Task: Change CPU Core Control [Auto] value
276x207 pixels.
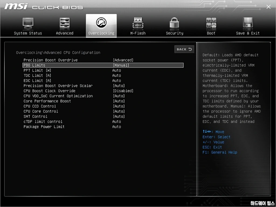Action: click(119, 111)
